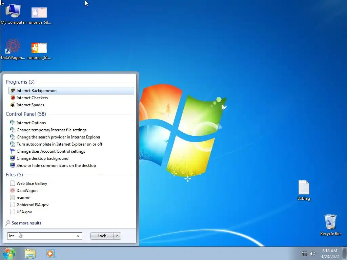Open the readme file result
Screen dimensions: 347x260
[71, 198]
